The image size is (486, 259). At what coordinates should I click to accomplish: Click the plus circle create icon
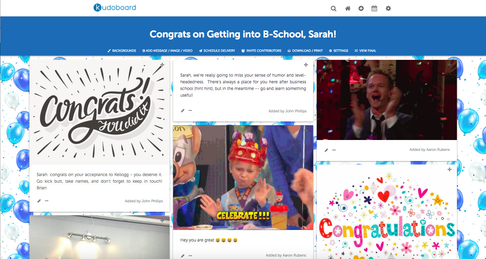(x=361, y=8)
